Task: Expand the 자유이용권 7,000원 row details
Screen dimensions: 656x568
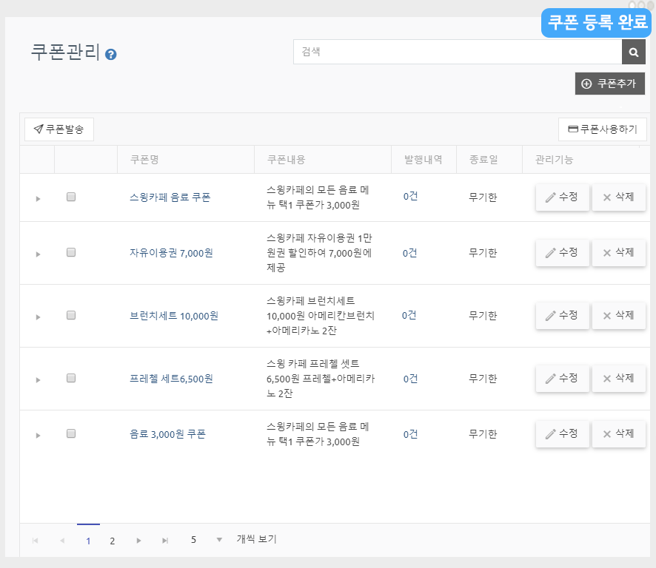Action: [38, 254]
